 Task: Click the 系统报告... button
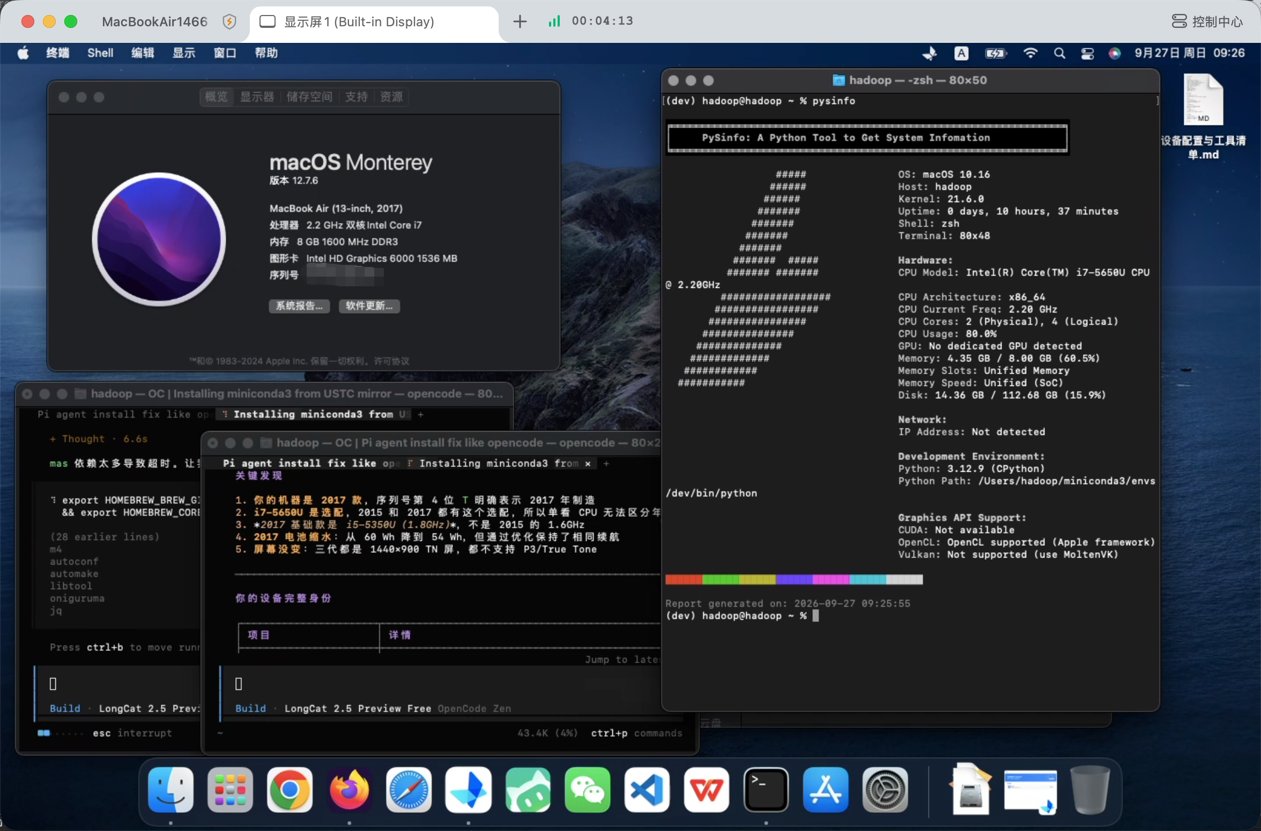tap(299, 306)
